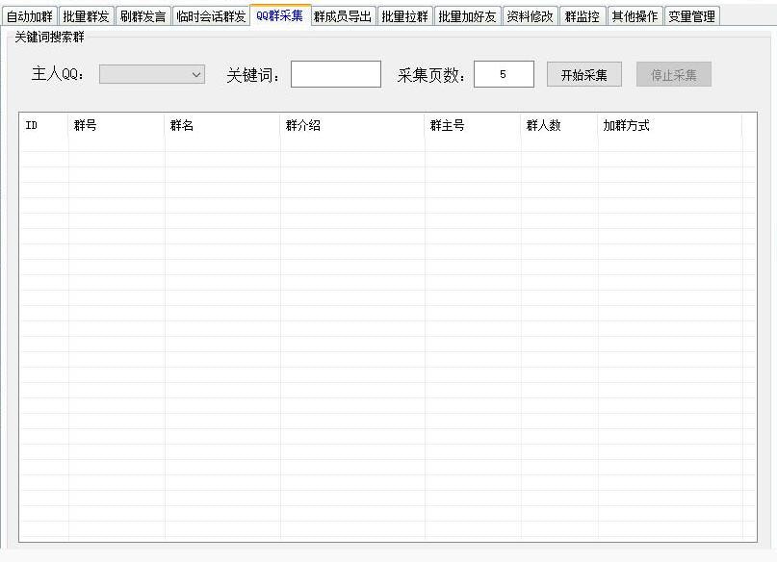Image resolution: width=777 pixels, height=562 pixels.
Task: Select the 资料修改 tab
Action: click(530, 16)
